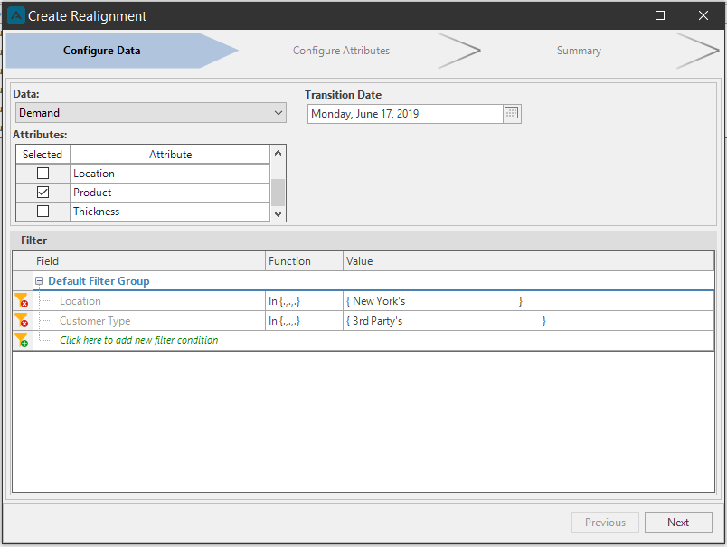Click the Attribute column header
This screenshot has width=727, height=547.
pos(170,155)
